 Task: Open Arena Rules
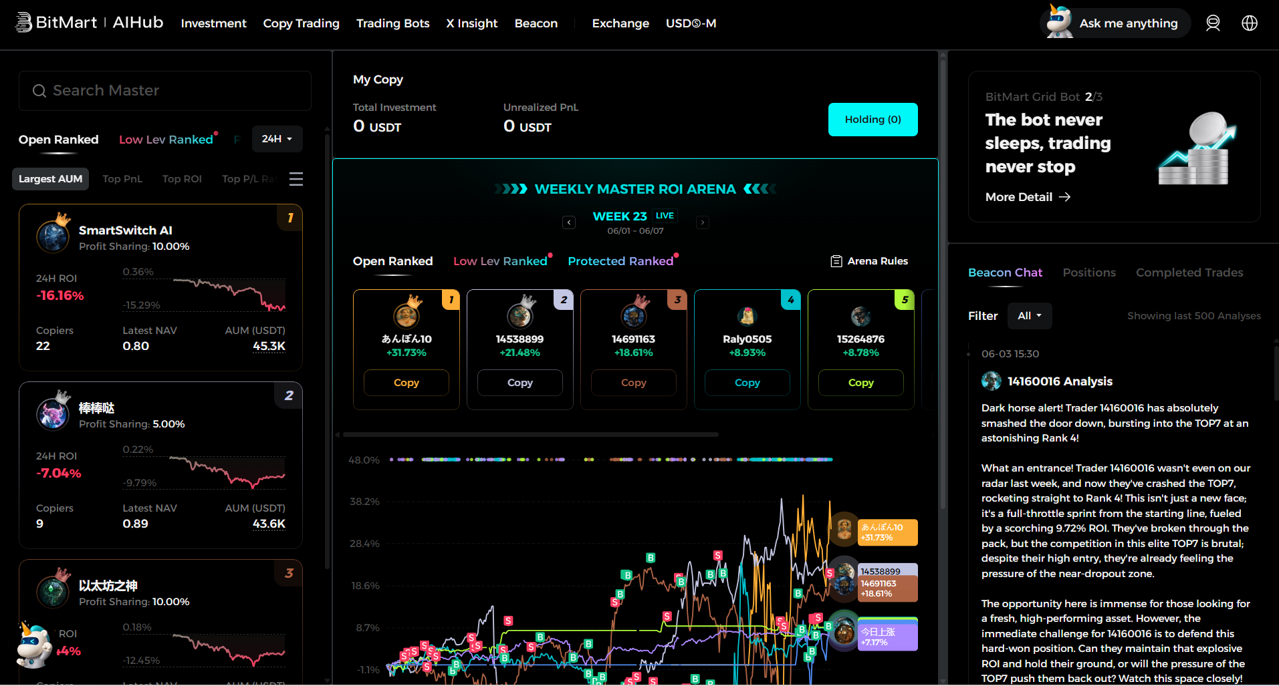(869, 261)
